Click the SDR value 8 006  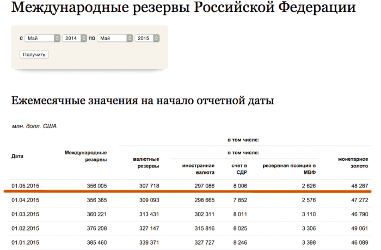coord(241,186)
